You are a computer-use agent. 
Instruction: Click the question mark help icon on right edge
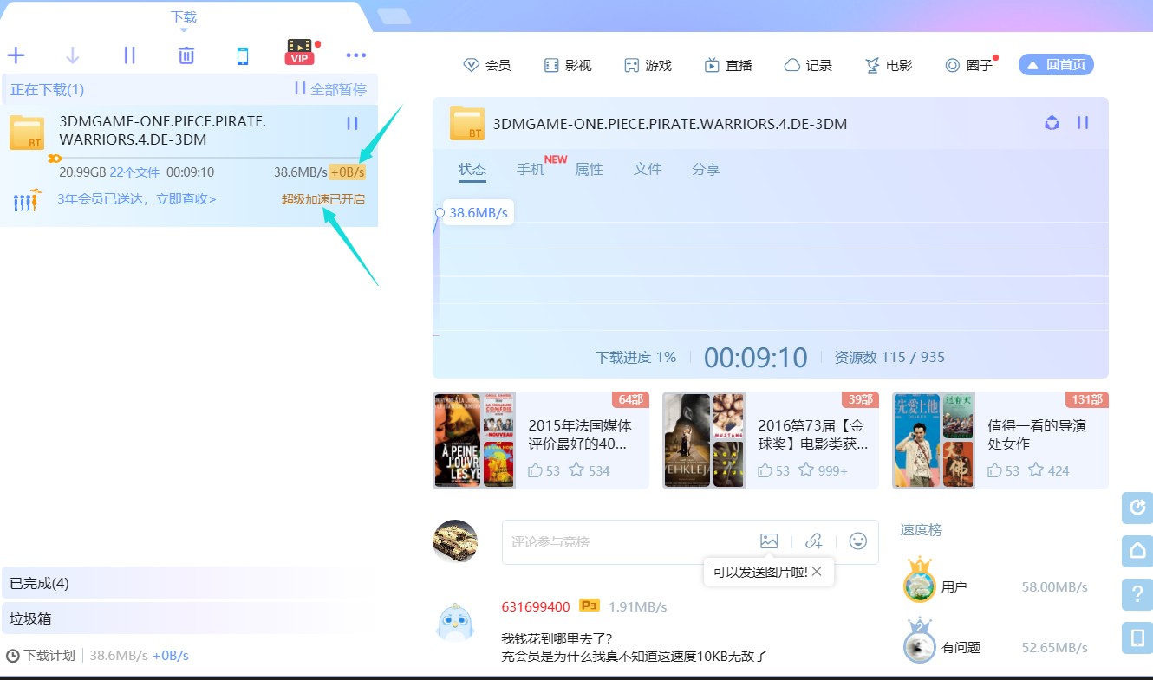pos(1137,594)
